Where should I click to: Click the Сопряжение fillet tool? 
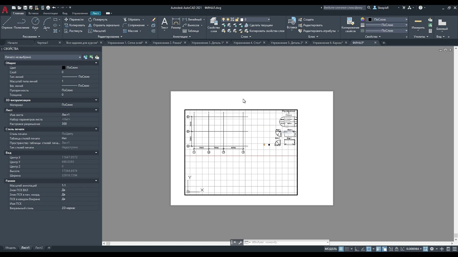pos(133,25)
